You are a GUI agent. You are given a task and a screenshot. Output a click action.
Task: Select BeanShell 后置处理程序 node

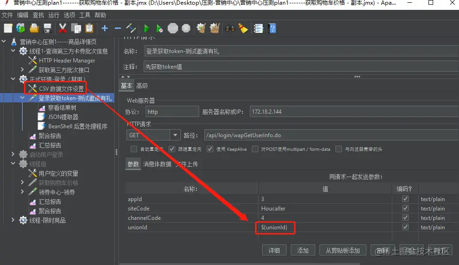78,126
